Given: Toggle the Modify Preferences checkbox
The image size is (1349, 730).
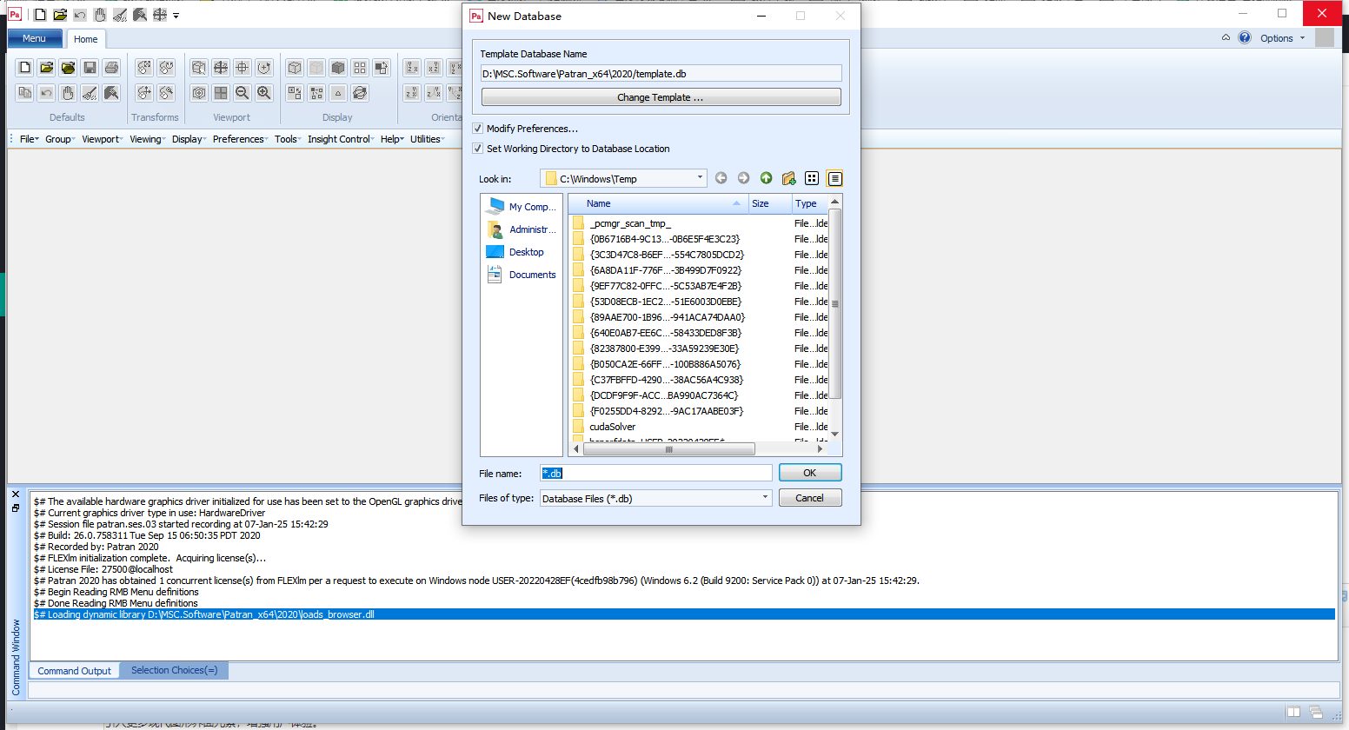Looking at the screenshot, I should [x=477, y=129].
